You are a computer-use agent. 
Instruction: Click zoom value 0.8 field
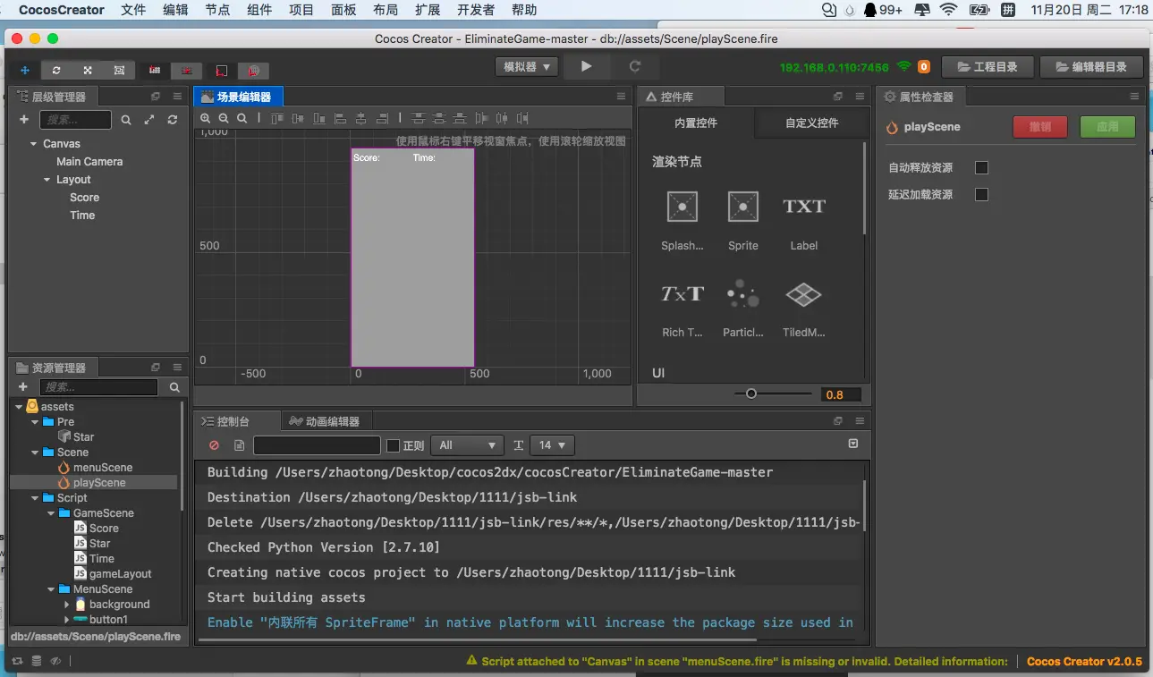(x=841, y=394)
